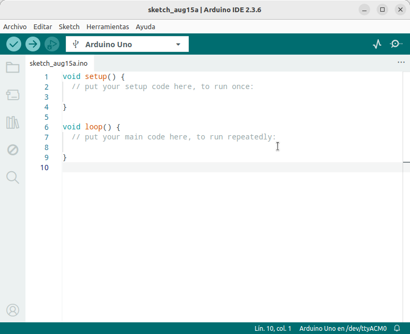Image resolution: width=410 pixels, height=334 pixels.
Task: Open the tab options three-dot menu
Action: (401, 62)
